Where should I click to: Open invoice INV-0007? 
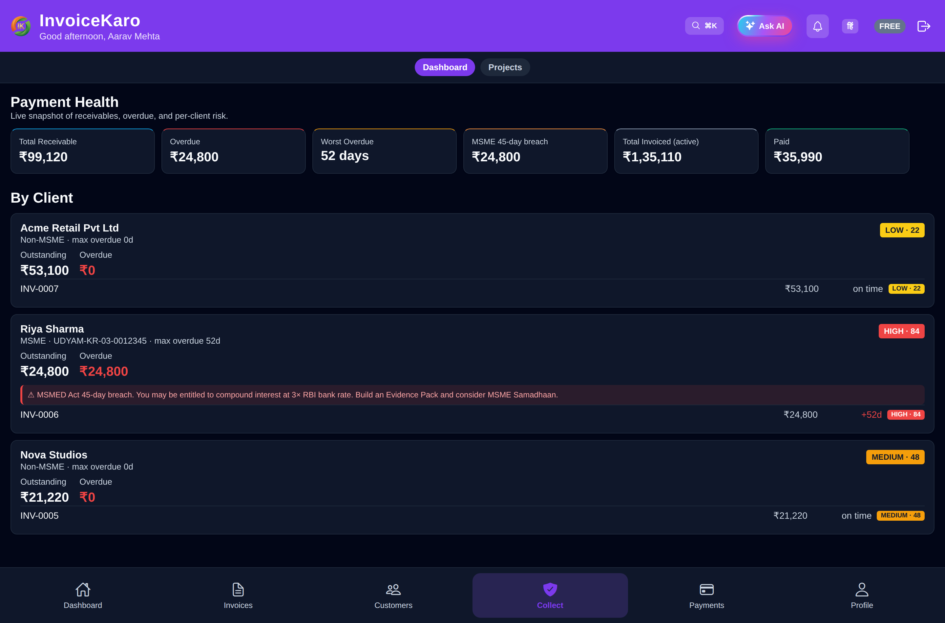tap(39, 289)
